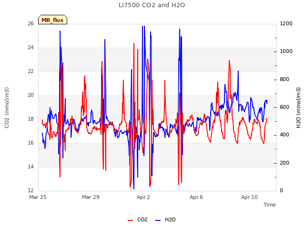Click the Mar 25 date tick label

38,197
